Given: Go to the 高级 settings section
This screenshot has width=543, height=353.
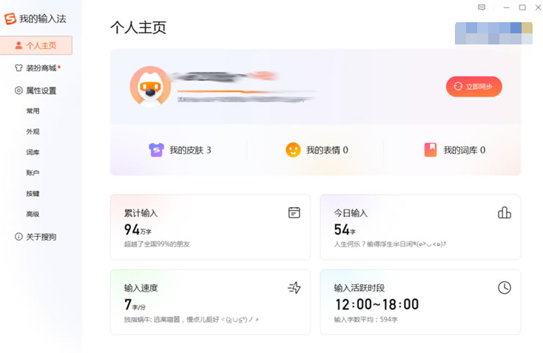Looking at the screenshot, I should coord(33,215).
